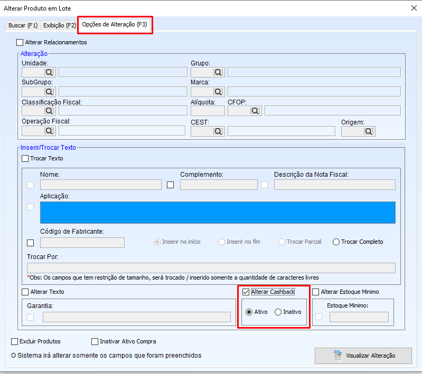This screenshot has height=374, width=422.
Task: Click the Operação Fiscal search magnifier
Action: click(x=49, y=131)
